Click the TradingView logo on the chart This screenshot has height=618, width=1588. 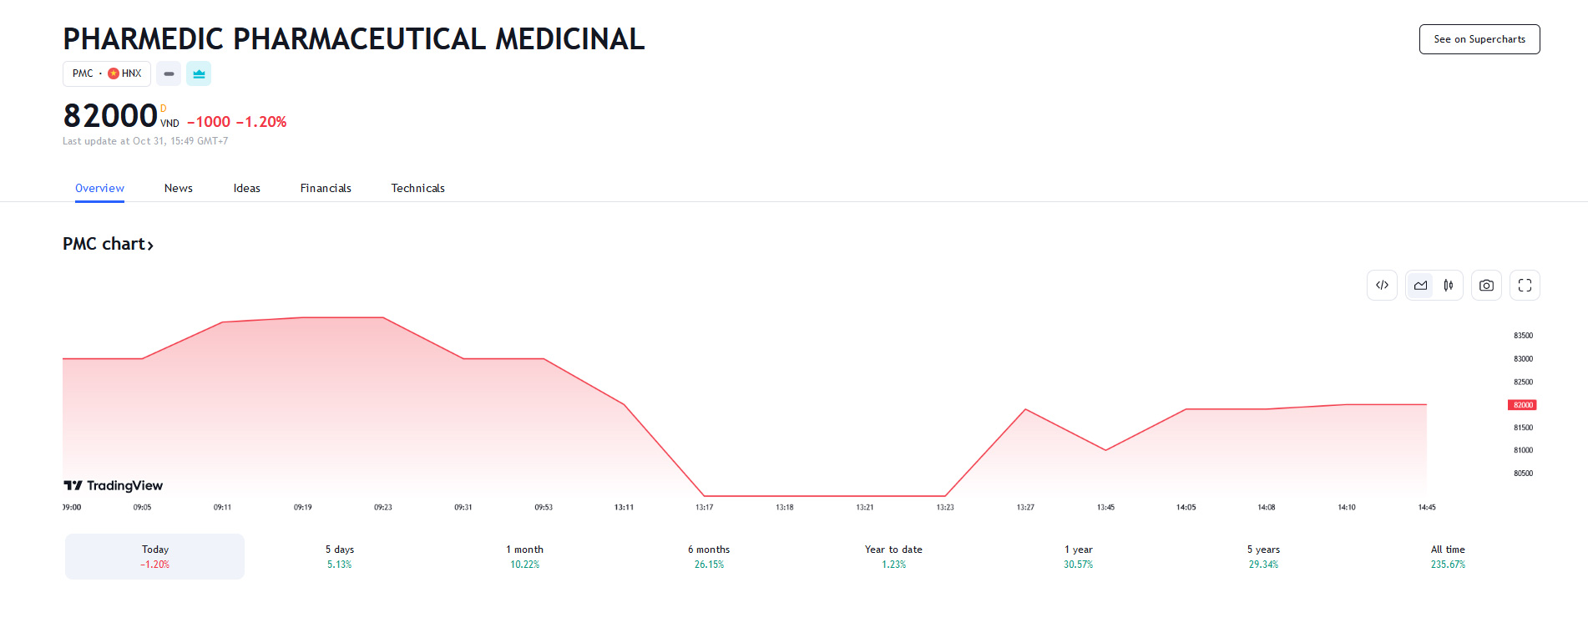(114, 485)
